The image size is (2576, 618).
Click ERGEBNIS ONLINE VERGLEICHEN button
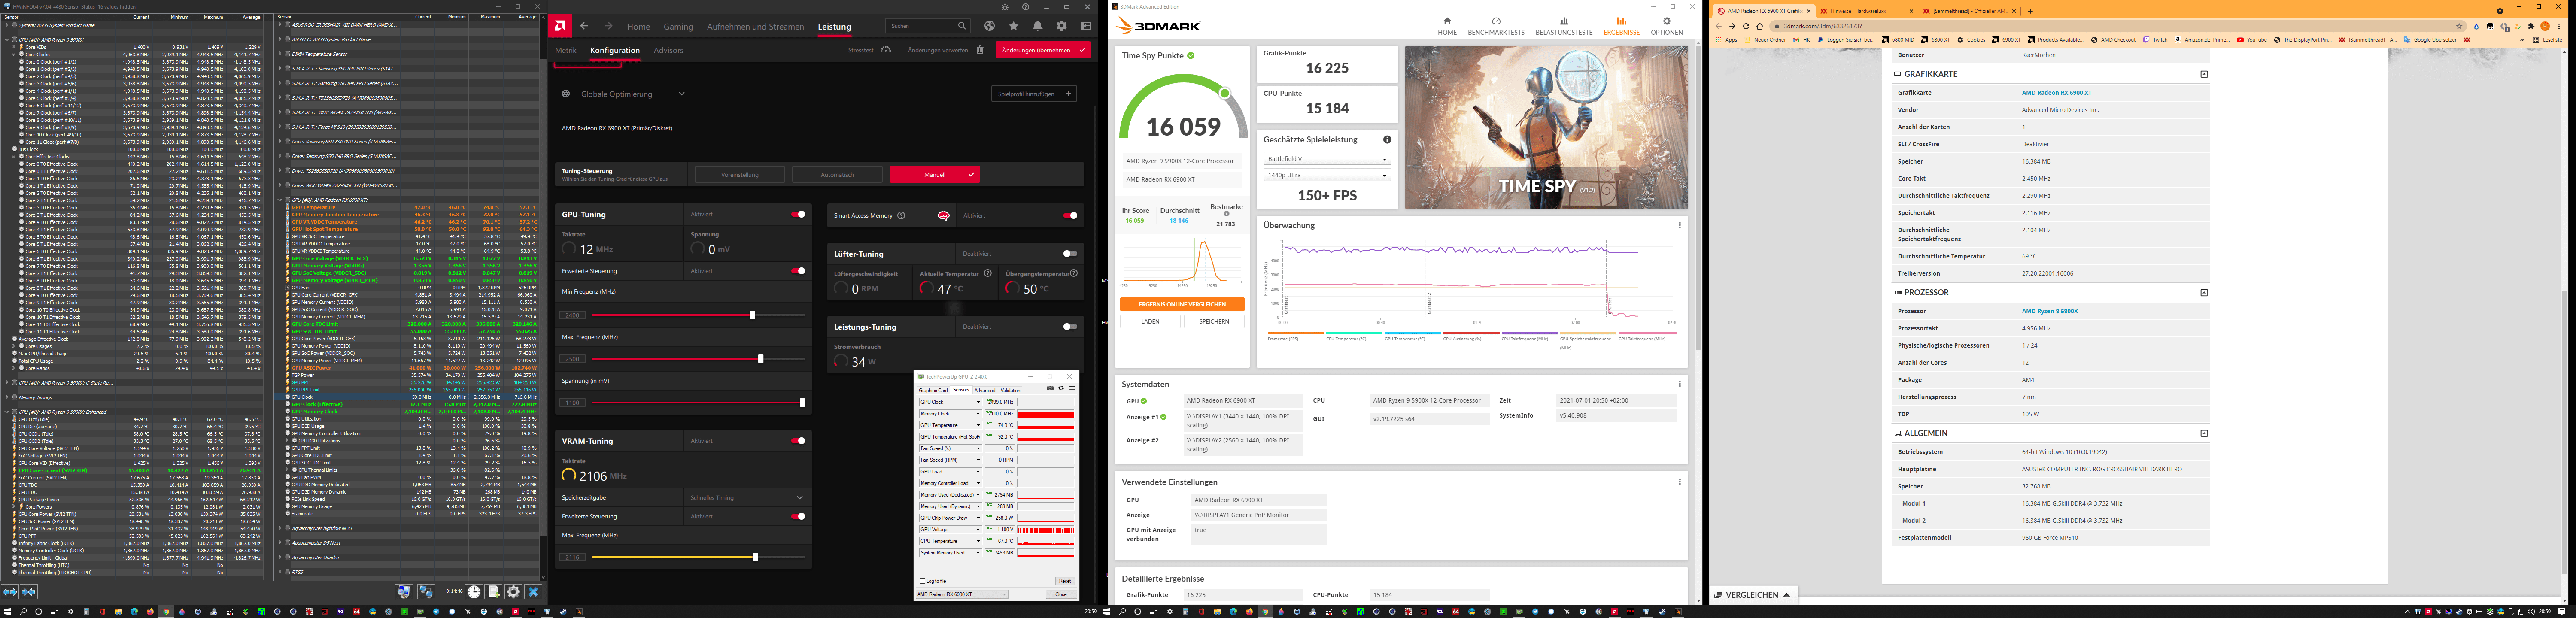[1182, 304]
